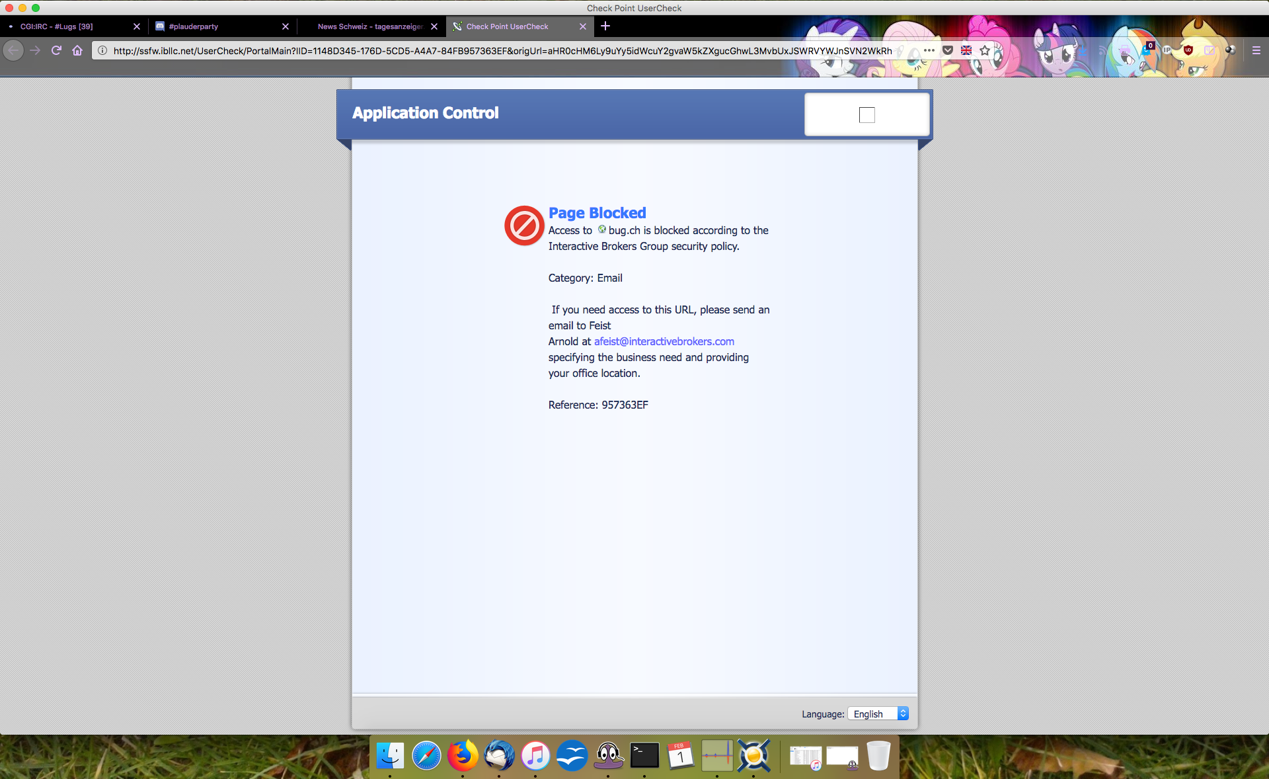Close the CGI:IRC #Lugs tab
The height and width of the screenshot is (779, 1269).
[137, 26]
